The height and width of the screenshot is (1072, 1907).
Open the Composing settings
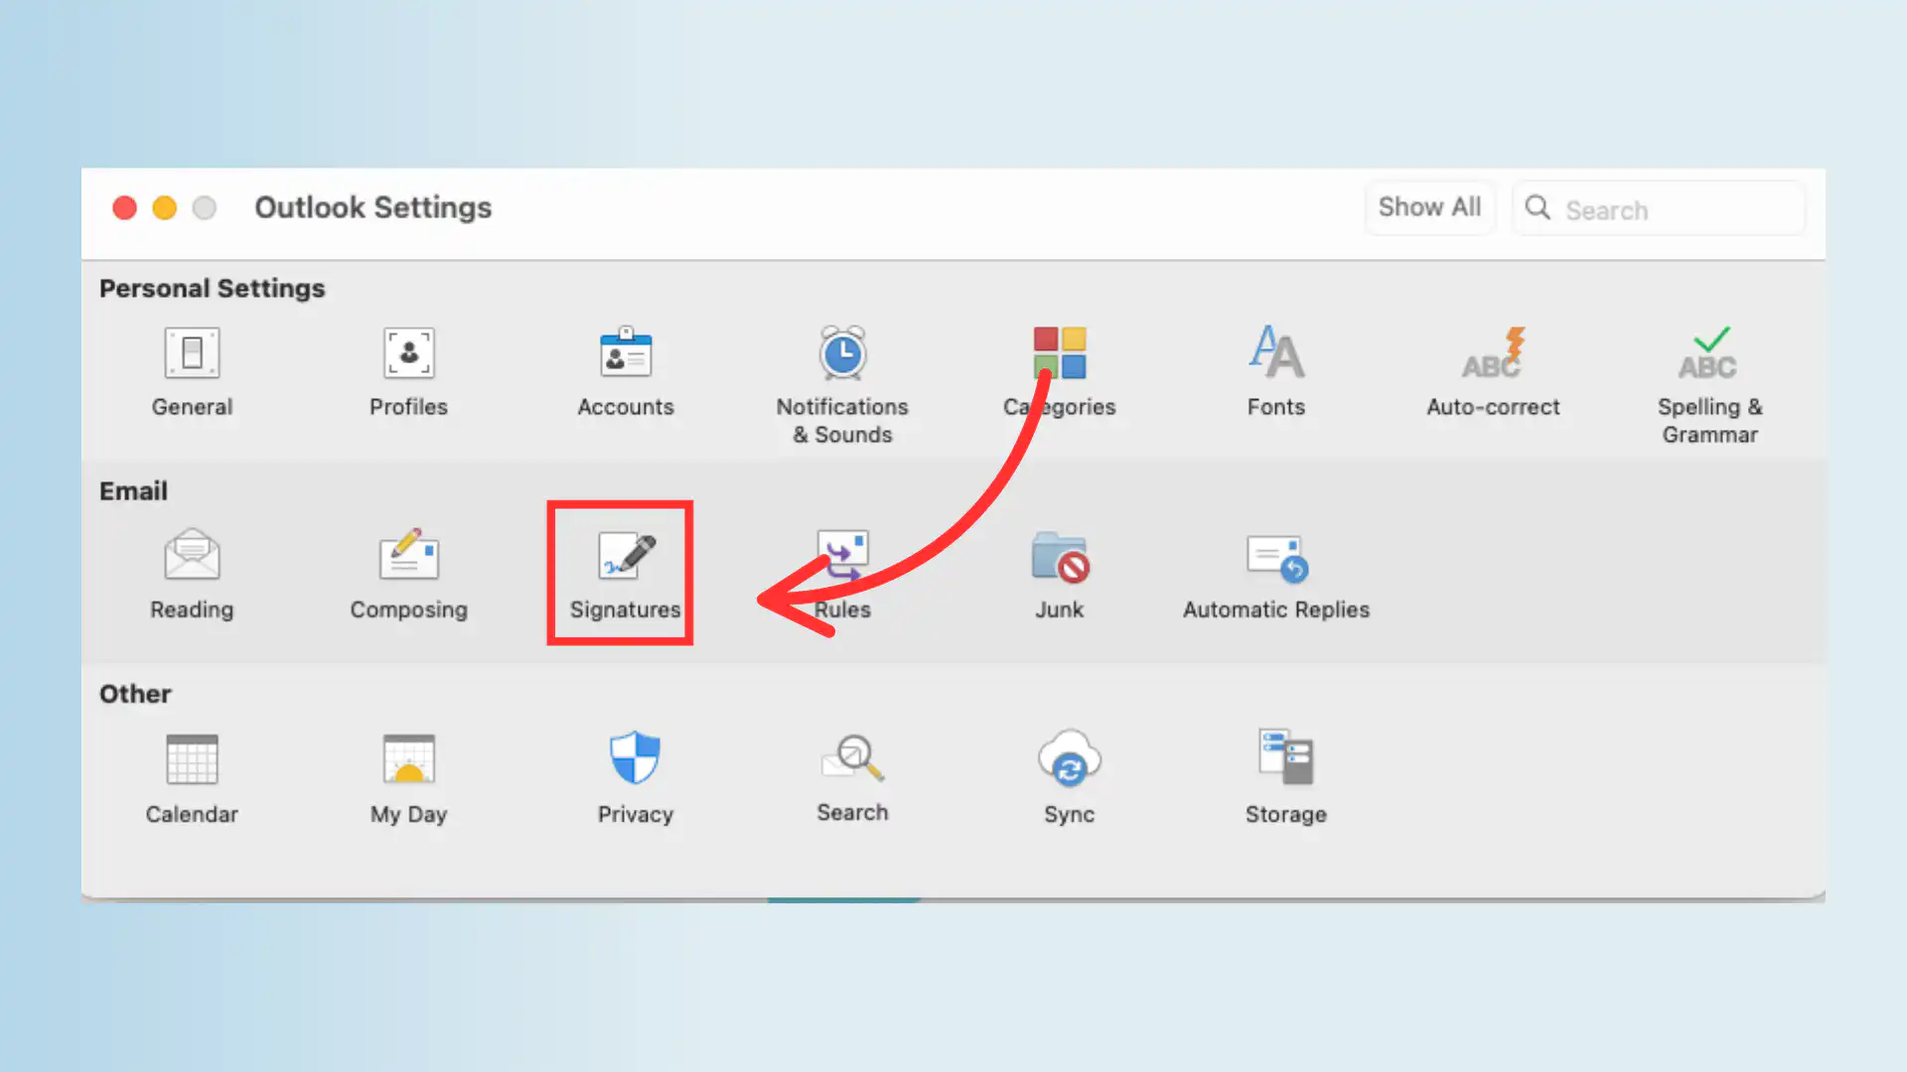tap(408, 574)
